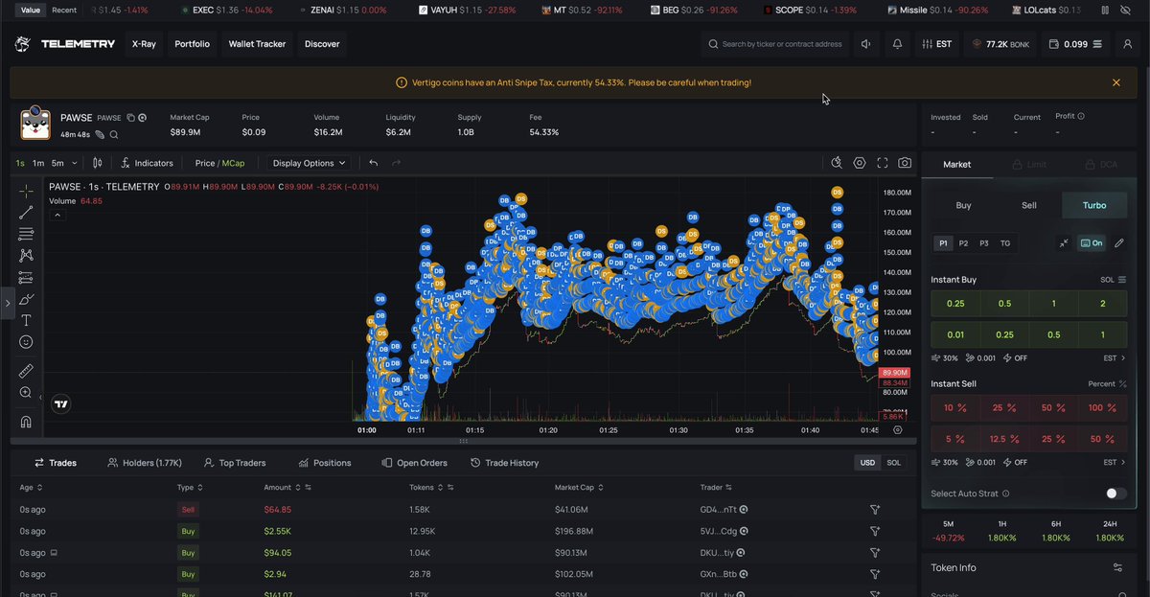The image size is (1150, 597).
Task: Select the pattern drawing tool
Action: pyautogui.click(x=26, y=255)
